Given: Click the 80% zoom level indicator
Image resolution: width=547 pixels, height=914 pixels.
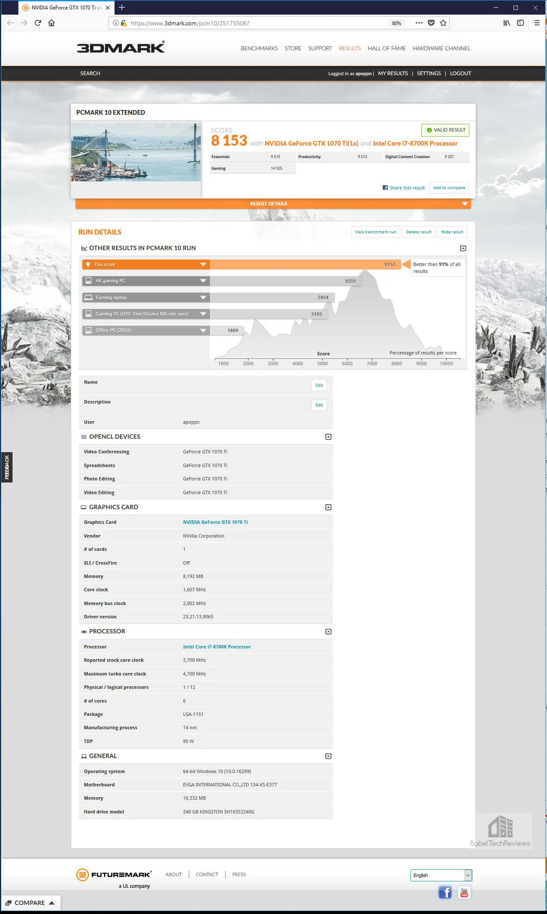Looking at the screenshot, I should point(397,23).
